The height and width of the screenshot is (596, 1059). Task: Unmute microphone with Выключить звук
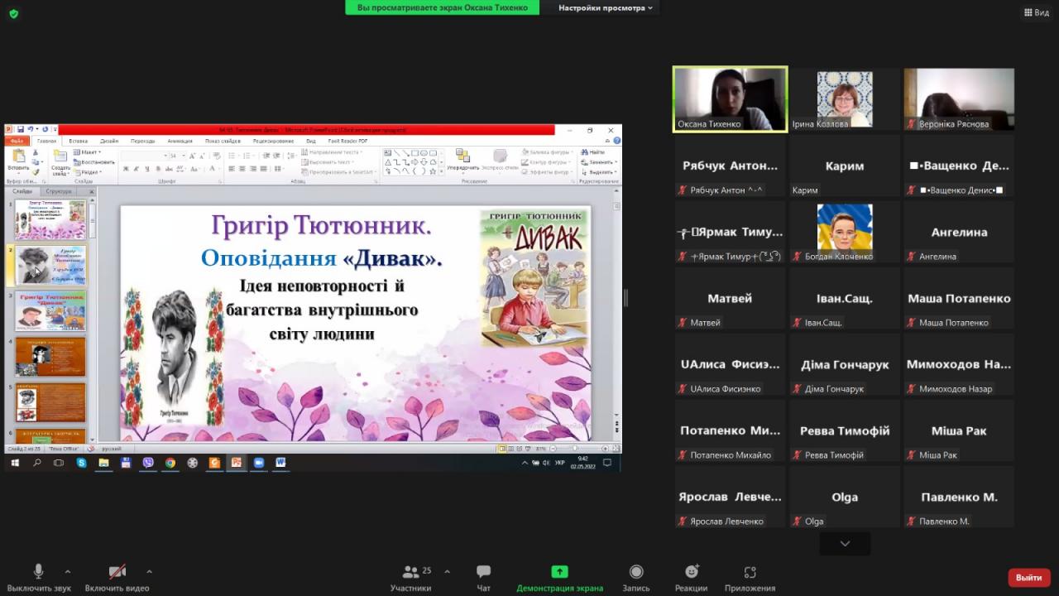click(x=38, y=572)
